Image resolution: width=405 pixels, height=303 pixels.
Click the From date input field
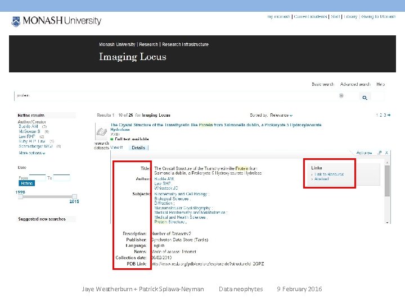pyautogui.click(x=37, y=177)
